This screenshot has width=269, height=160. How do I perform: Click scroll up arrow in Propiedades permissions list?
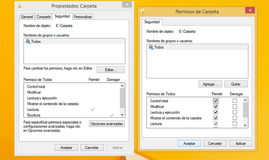click(x=122, y=86)
